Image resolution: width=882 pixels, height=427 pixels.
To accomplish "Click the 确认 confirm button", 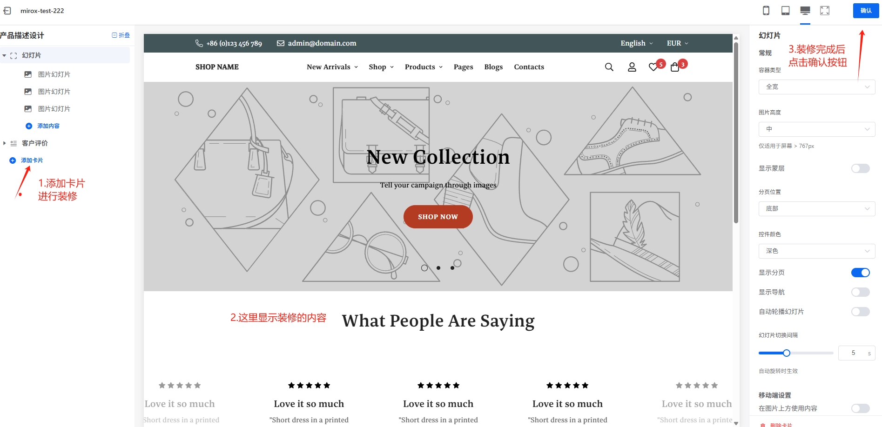I will (866, 11).
